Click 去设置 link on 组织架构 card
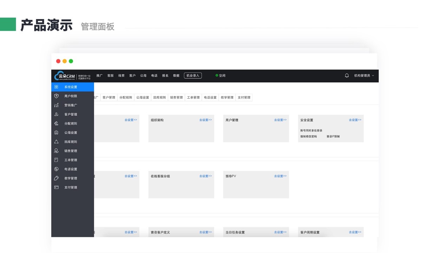This screenshot has width=425, height=253. pos(205,120)
